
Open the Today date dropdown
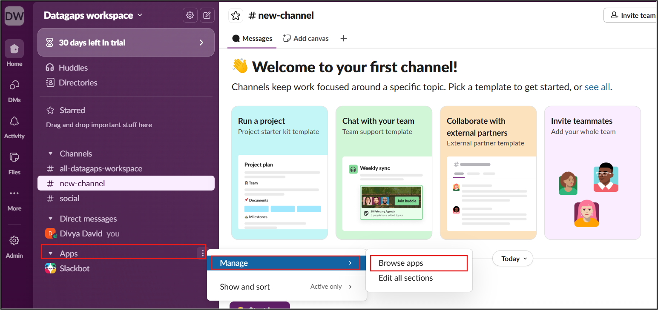[x=512, y=259]
